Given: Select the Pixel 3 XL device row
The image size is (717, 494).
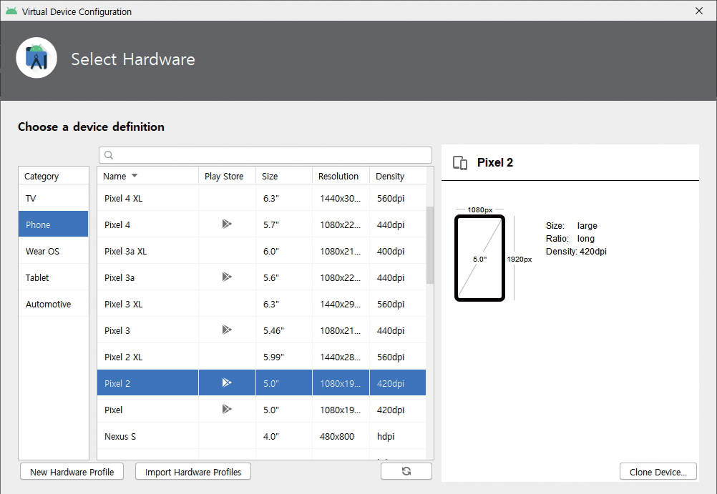Looking at the screenshot, I should point(262,305).
